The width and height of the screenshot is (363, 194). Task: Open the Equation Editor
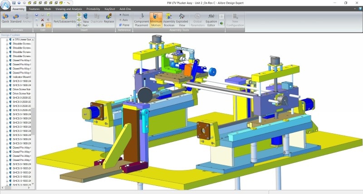click(x=211, y=19)
